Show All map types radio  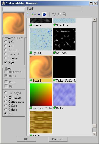point(6,114)
